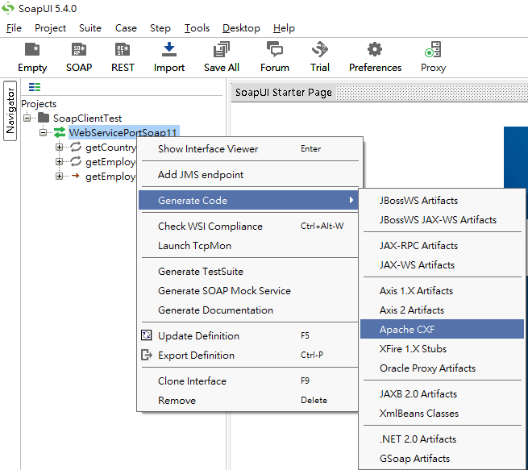Click the Export Definition icon
This screenshot has width=528, height=470.
point(147,355)
